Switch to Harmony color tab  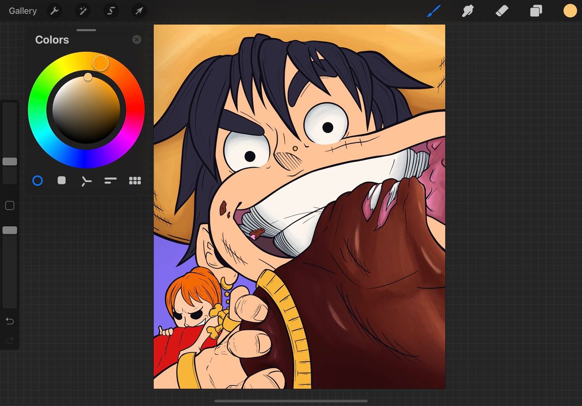[86, 181]
